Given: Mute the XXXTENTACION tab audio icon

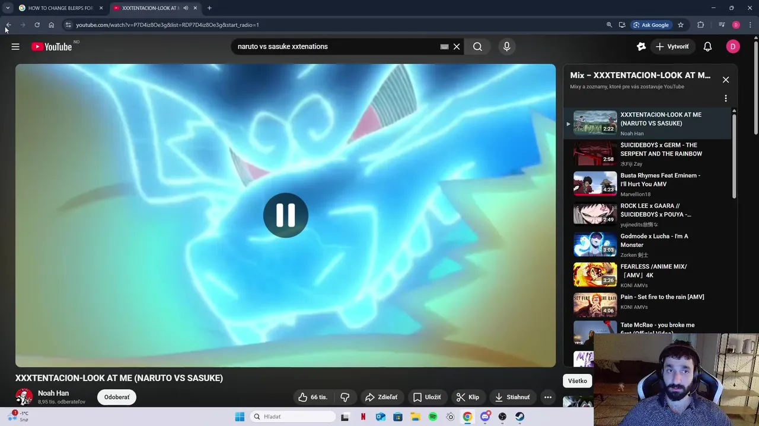Looking at the screenshot, I should [x=186, y=8].
